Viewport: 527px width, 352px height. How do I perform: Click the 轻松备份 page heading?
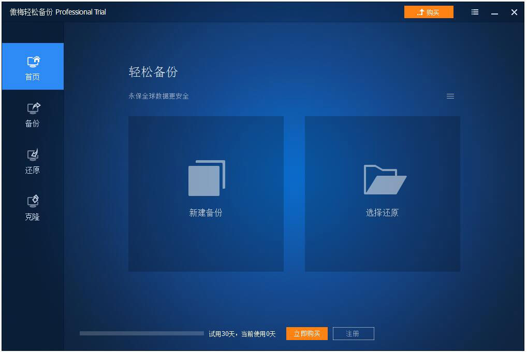pos(153,73)
